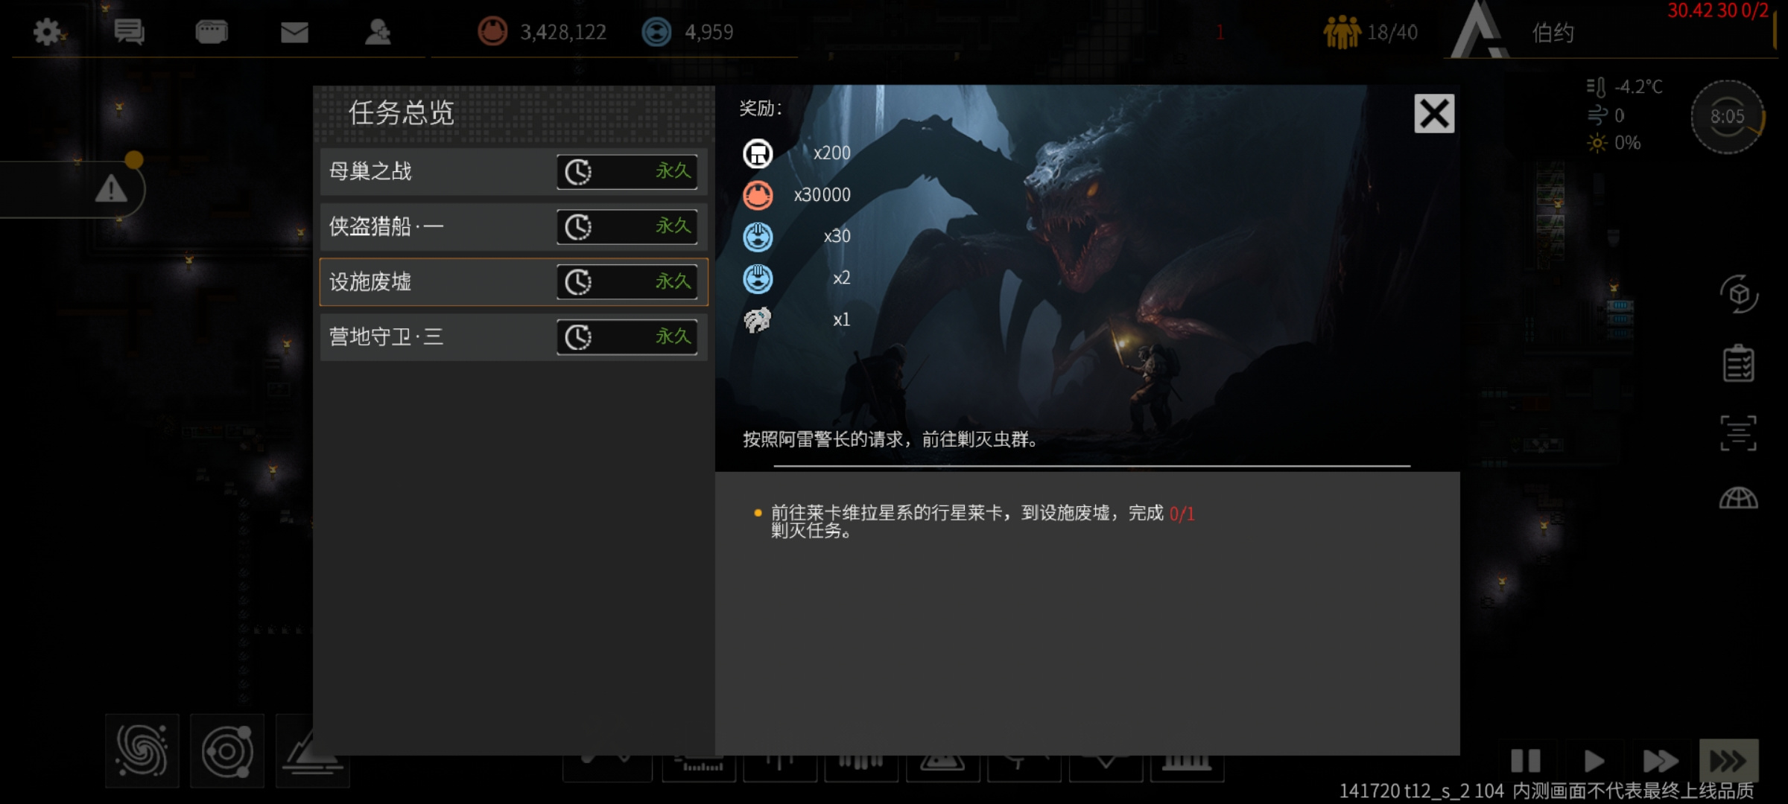Set game to double fast-forward speed
The height and width of the screenshot is (804, 1788).
(1661, 761)
